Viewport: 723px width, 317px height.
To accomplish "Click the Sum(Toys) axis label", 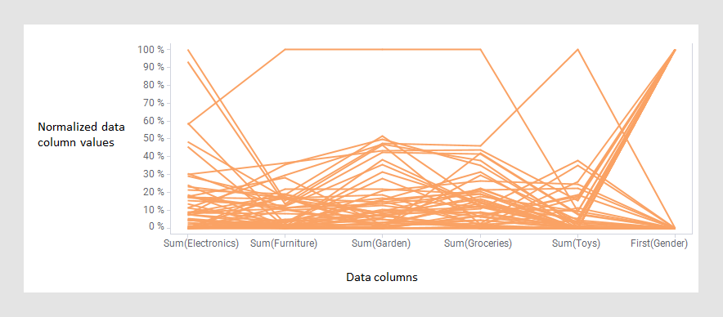I will pyautogui.click(x=576, y=243).
